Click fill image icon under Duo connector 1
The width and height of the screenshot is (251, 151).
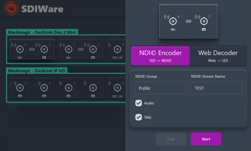pyautogui.click(x=93, y=58)
